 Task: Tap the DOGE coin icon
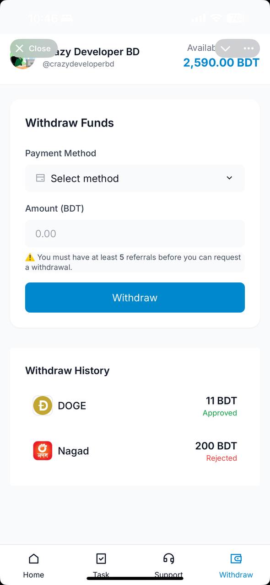pos(42,405)
